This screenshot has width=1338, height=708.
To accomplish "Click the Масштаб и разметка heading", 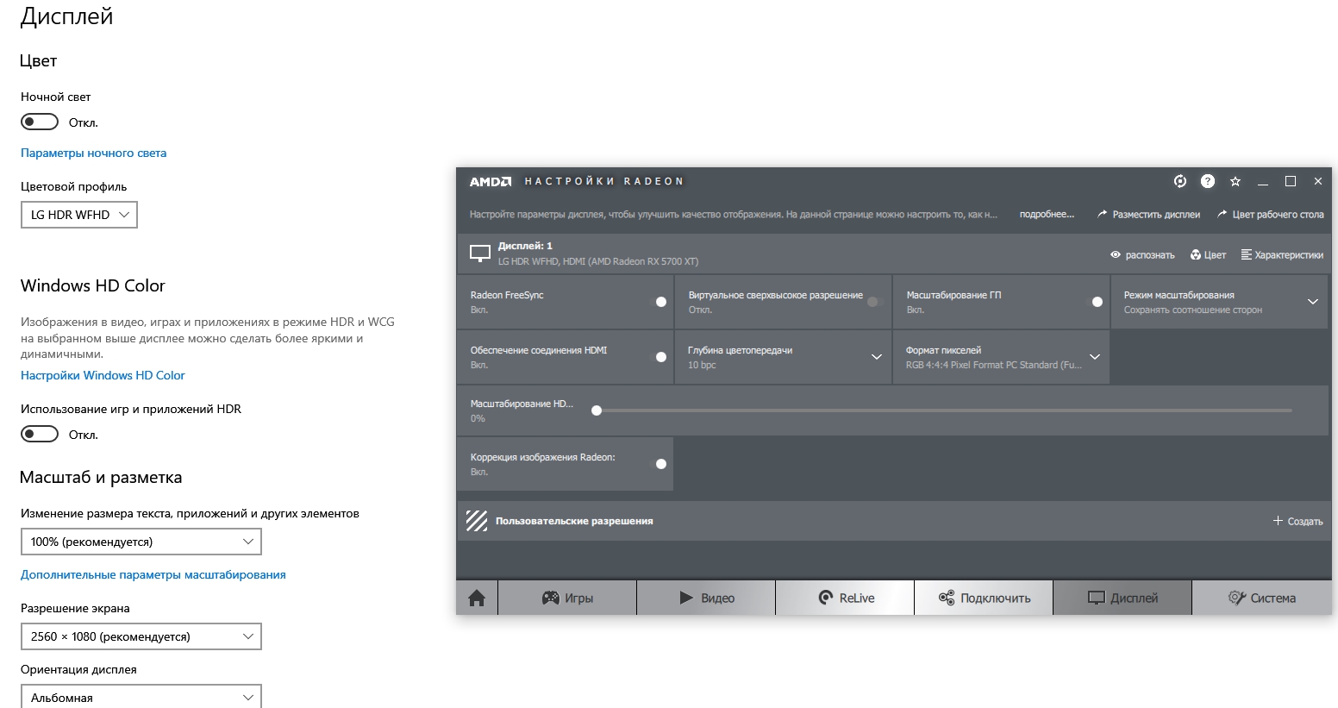I will 101,477.
